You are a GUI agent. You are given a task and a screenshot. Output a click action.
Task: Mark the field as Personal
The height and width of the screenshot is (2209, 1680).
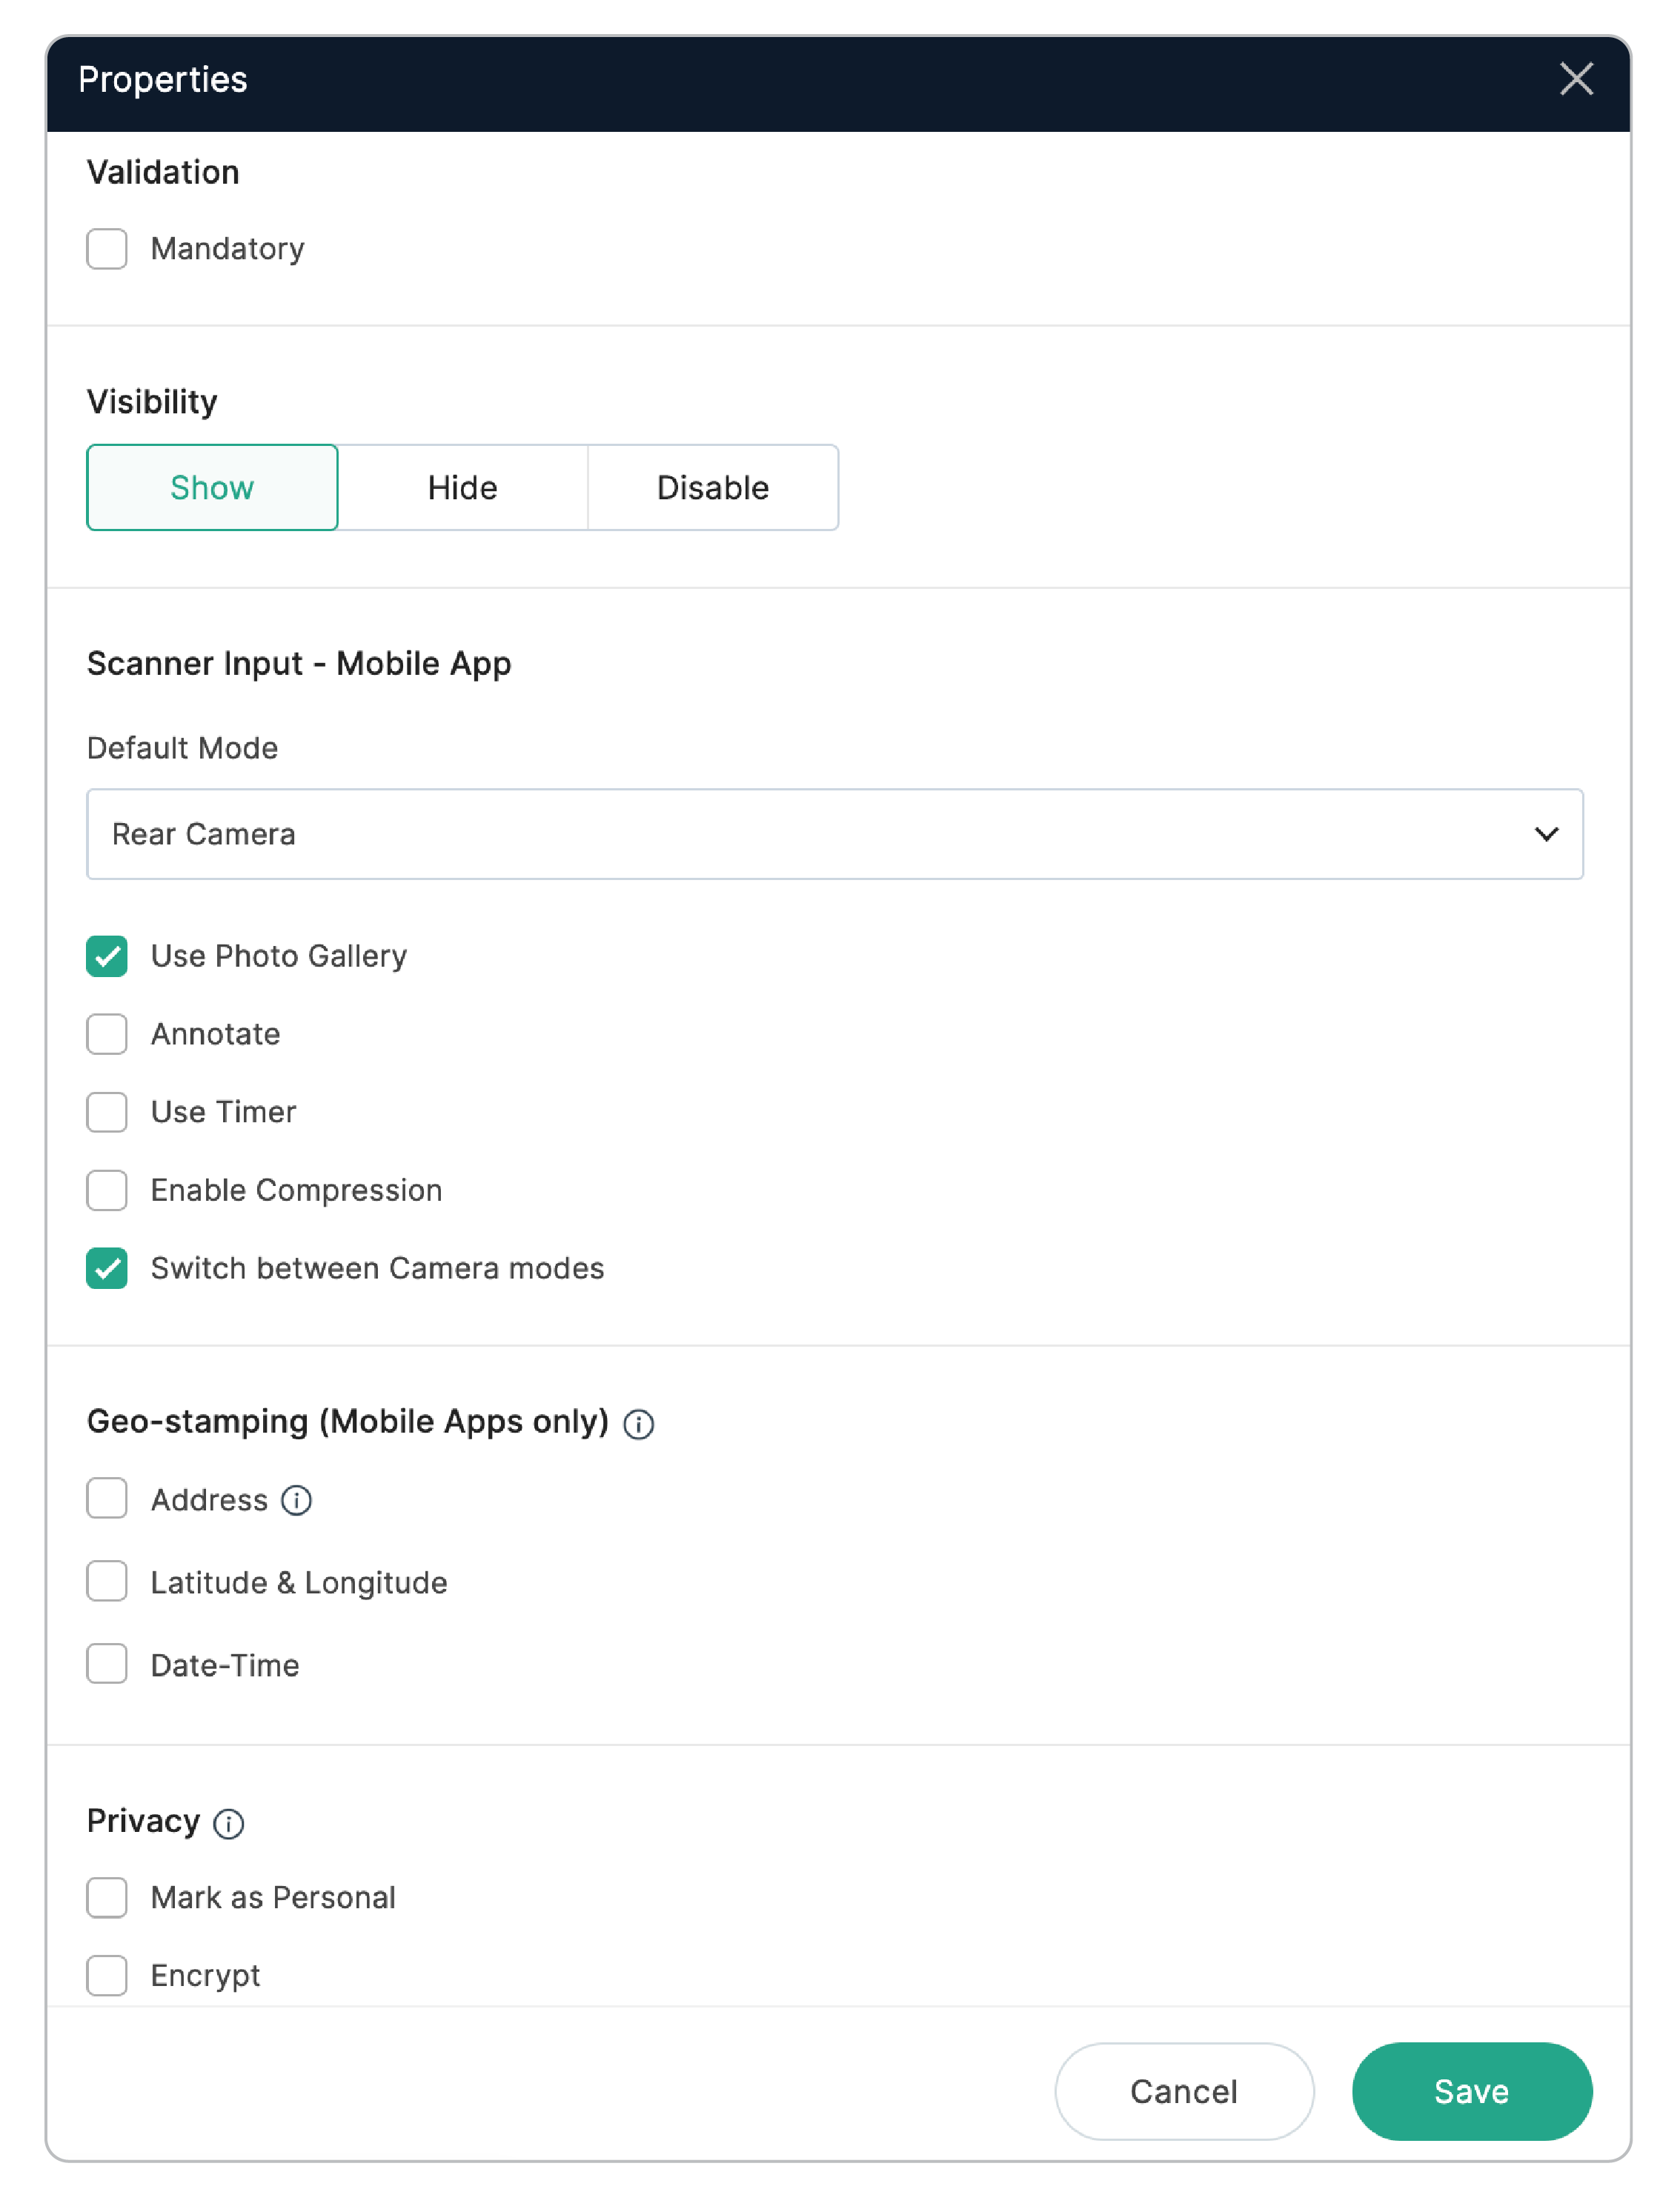tap(106, 1897)
